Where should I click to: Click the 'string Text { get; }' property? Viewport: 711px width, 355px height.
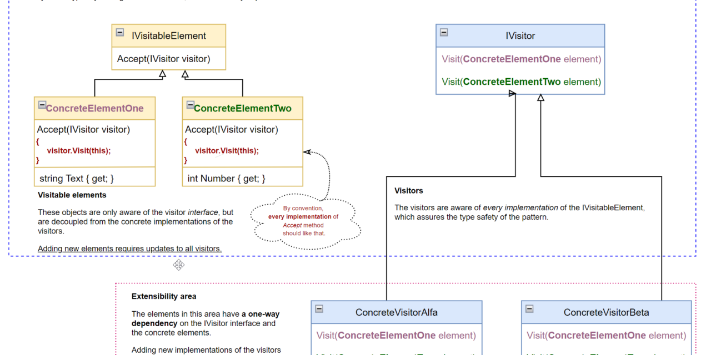[x=77, y=179]
